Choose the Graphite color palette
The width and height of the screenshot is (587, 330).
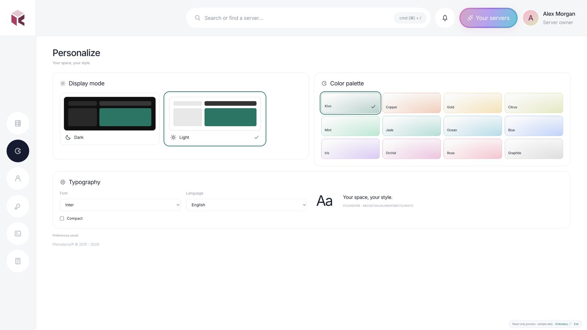point(534,149)
